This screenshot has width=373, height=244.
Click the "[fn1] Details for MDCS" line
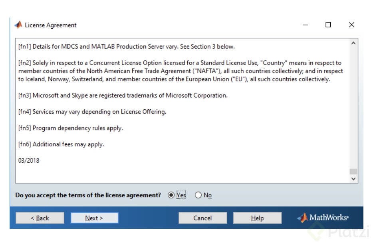pyautogui.click(x=126, y=47)
